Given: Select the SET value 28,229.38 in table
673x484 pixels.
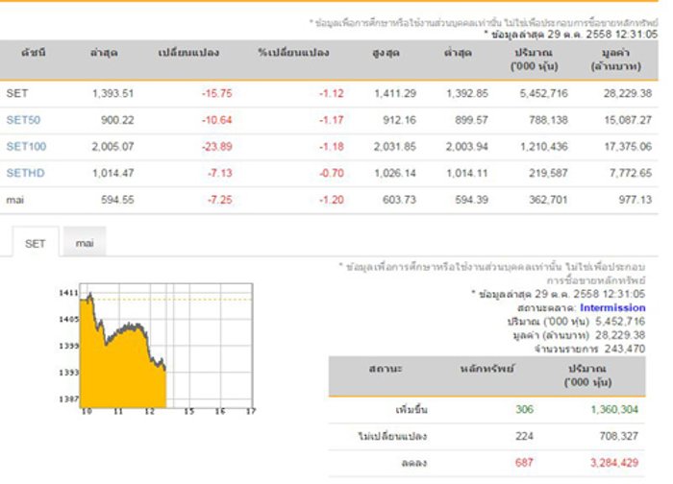Looking at the screenshot, I should coord(628,93).
